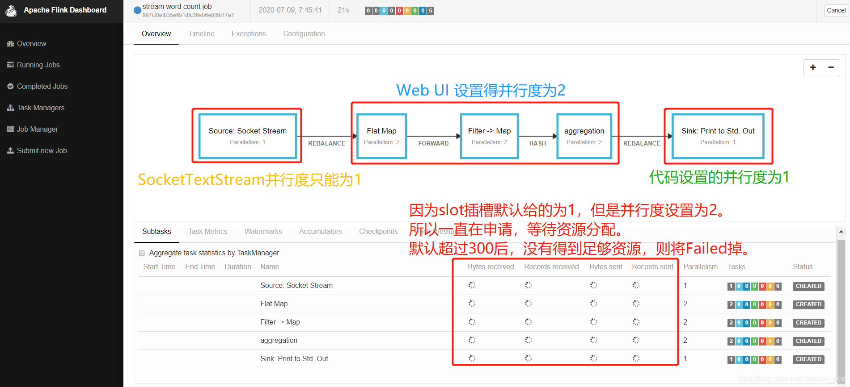Click the aggregation row name

(x=279, y=341)
